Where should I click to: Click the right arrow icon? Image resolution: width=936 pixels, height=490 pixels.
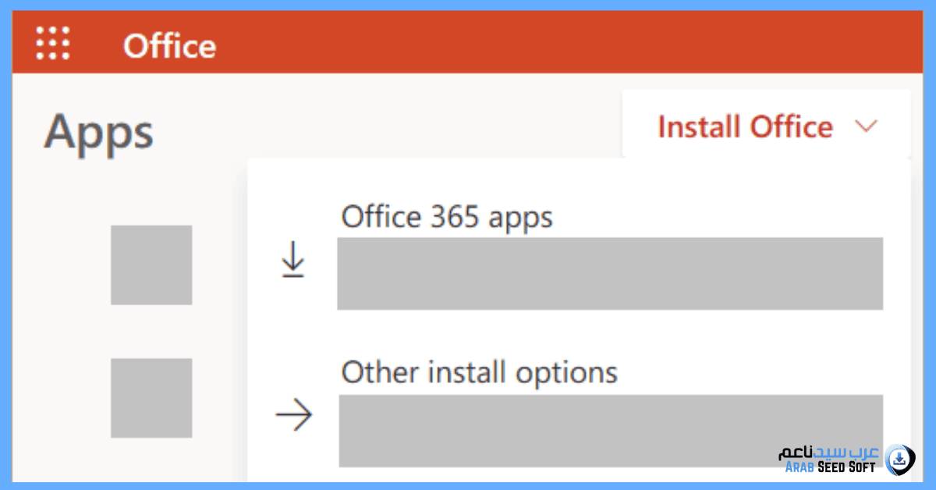coord(294,416)
